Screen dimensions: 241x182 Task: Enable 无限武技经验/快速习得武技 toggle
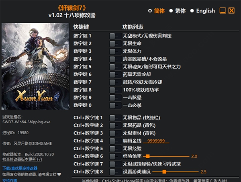115,164
